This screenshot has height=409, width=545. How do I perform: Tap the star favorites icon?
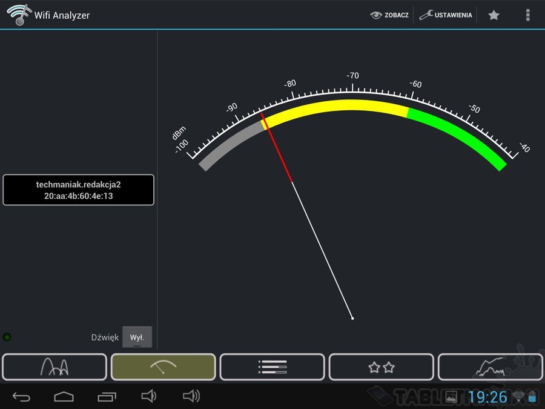click(494, 15)
